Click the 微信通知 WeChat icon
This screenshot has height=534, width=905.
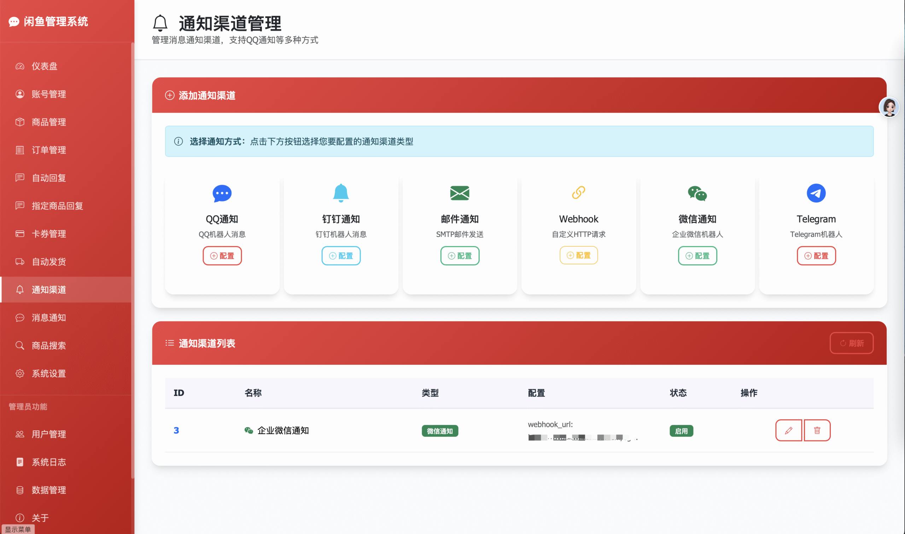tap(697, 193)
